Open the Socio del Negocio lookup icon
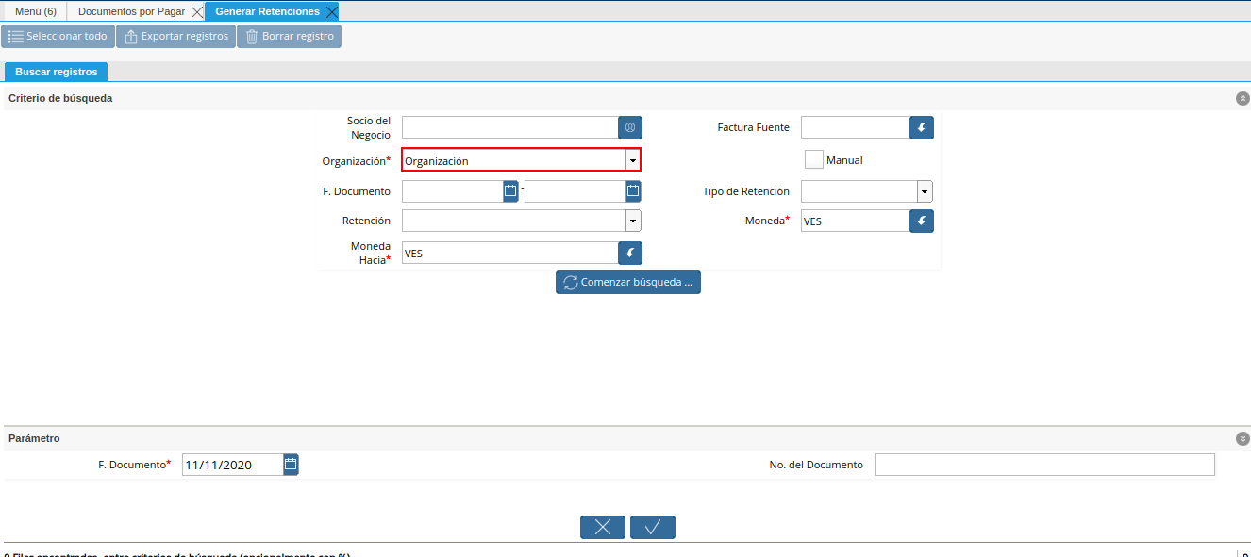 (x=630, y=127)
